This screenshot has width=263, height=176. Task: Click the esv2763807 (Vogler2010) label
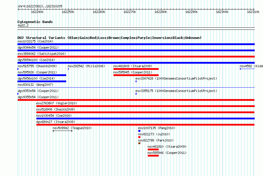click(x=56, y=103)
